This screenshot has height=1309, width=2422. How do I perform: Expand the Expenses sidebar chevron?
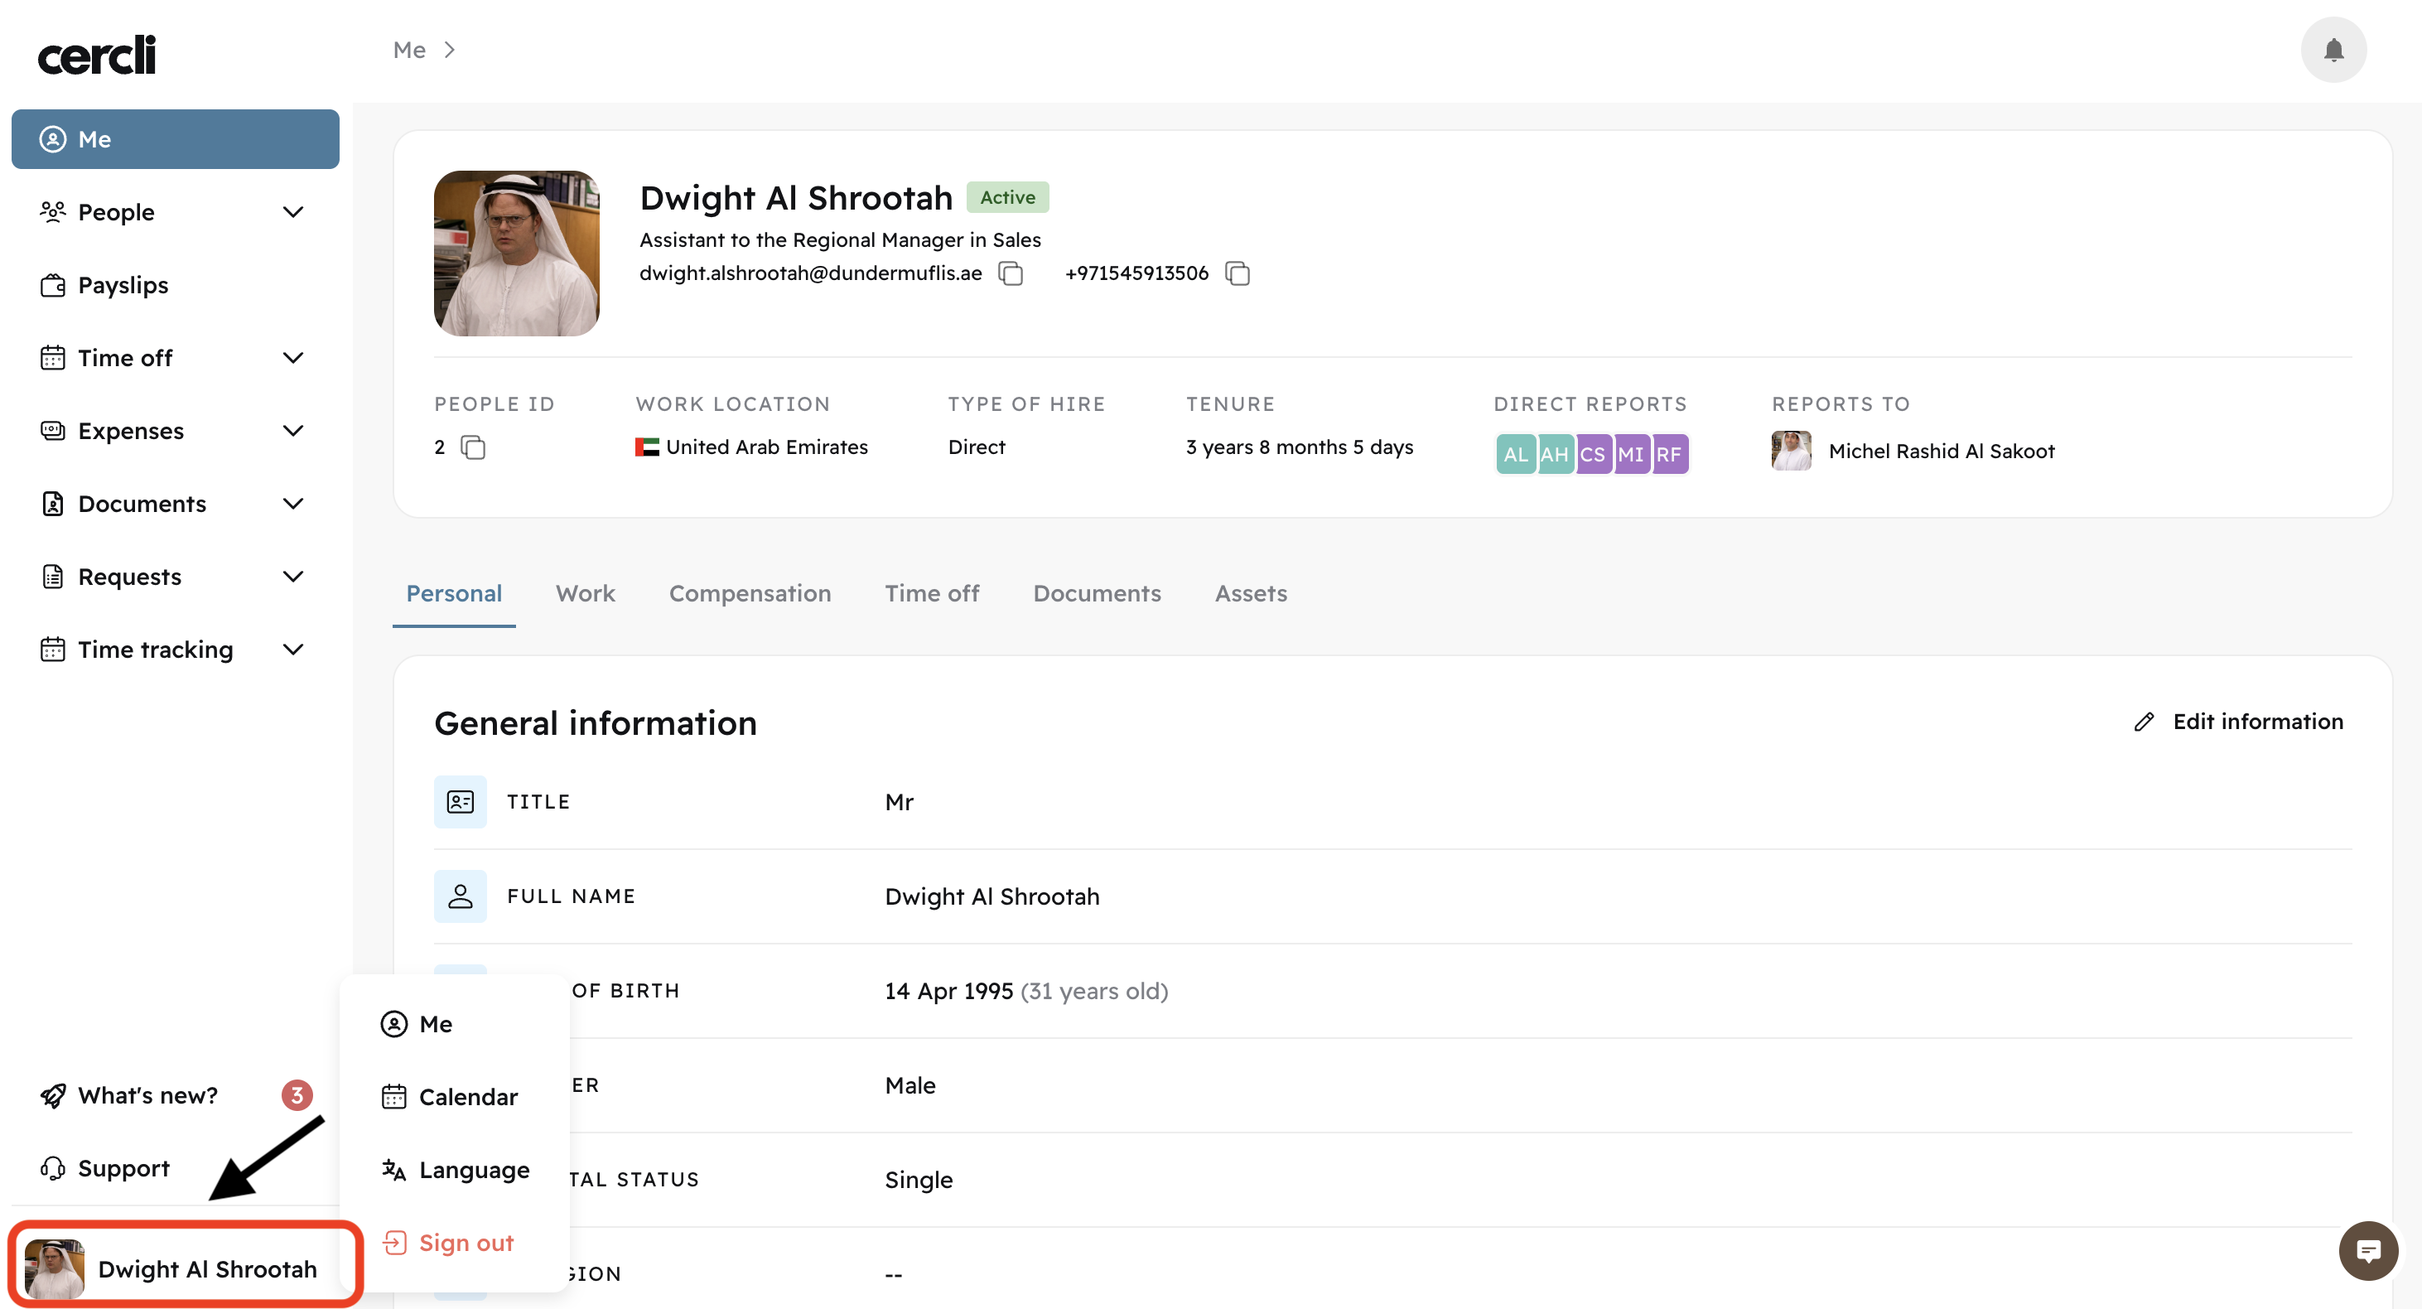coord(293,431)
